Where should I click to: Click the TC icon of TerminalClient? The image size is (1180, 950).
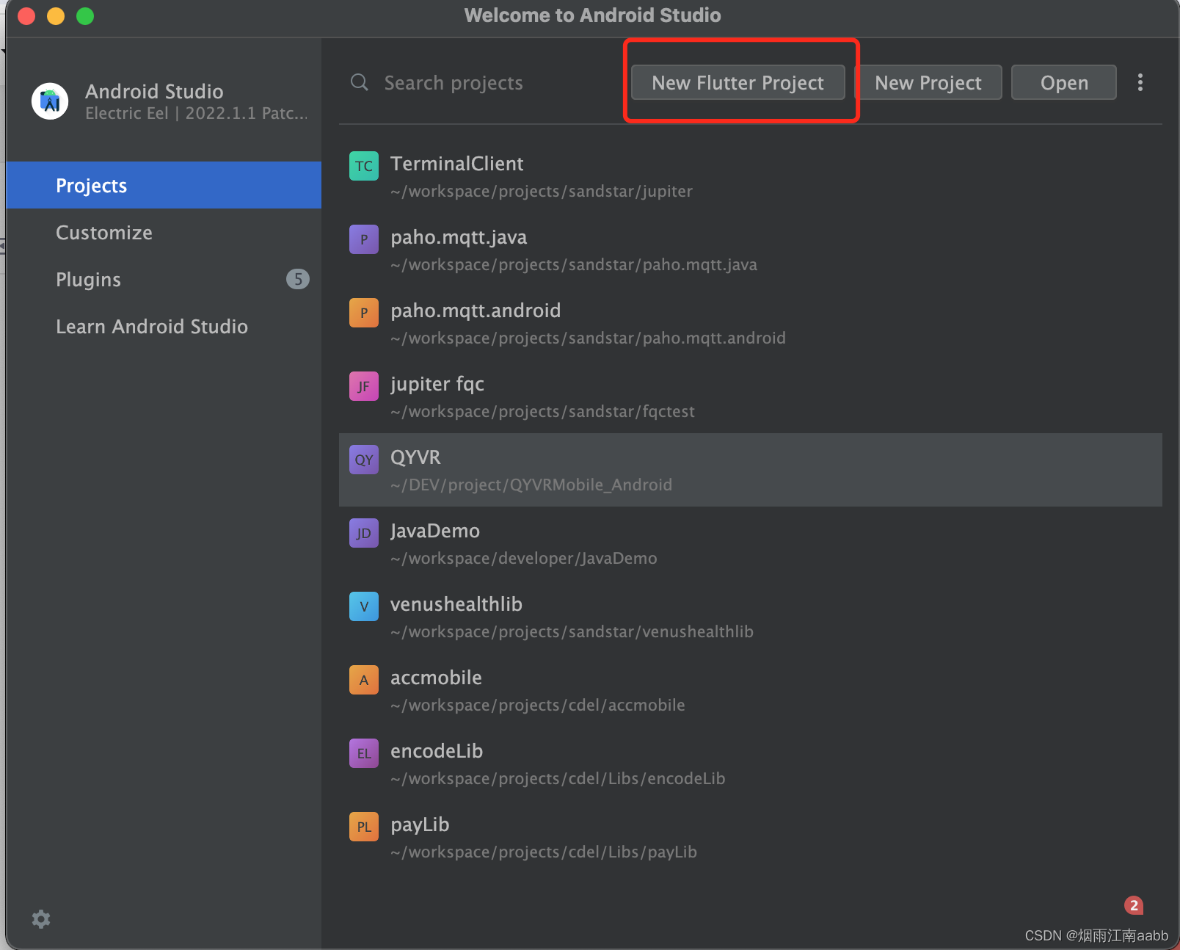(x=364, y=166)
